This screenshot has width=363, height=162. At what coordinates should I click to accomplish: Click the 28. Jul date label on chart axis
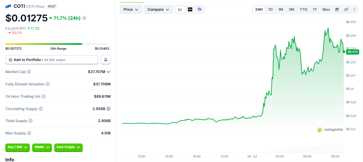[x=252, y=156]
